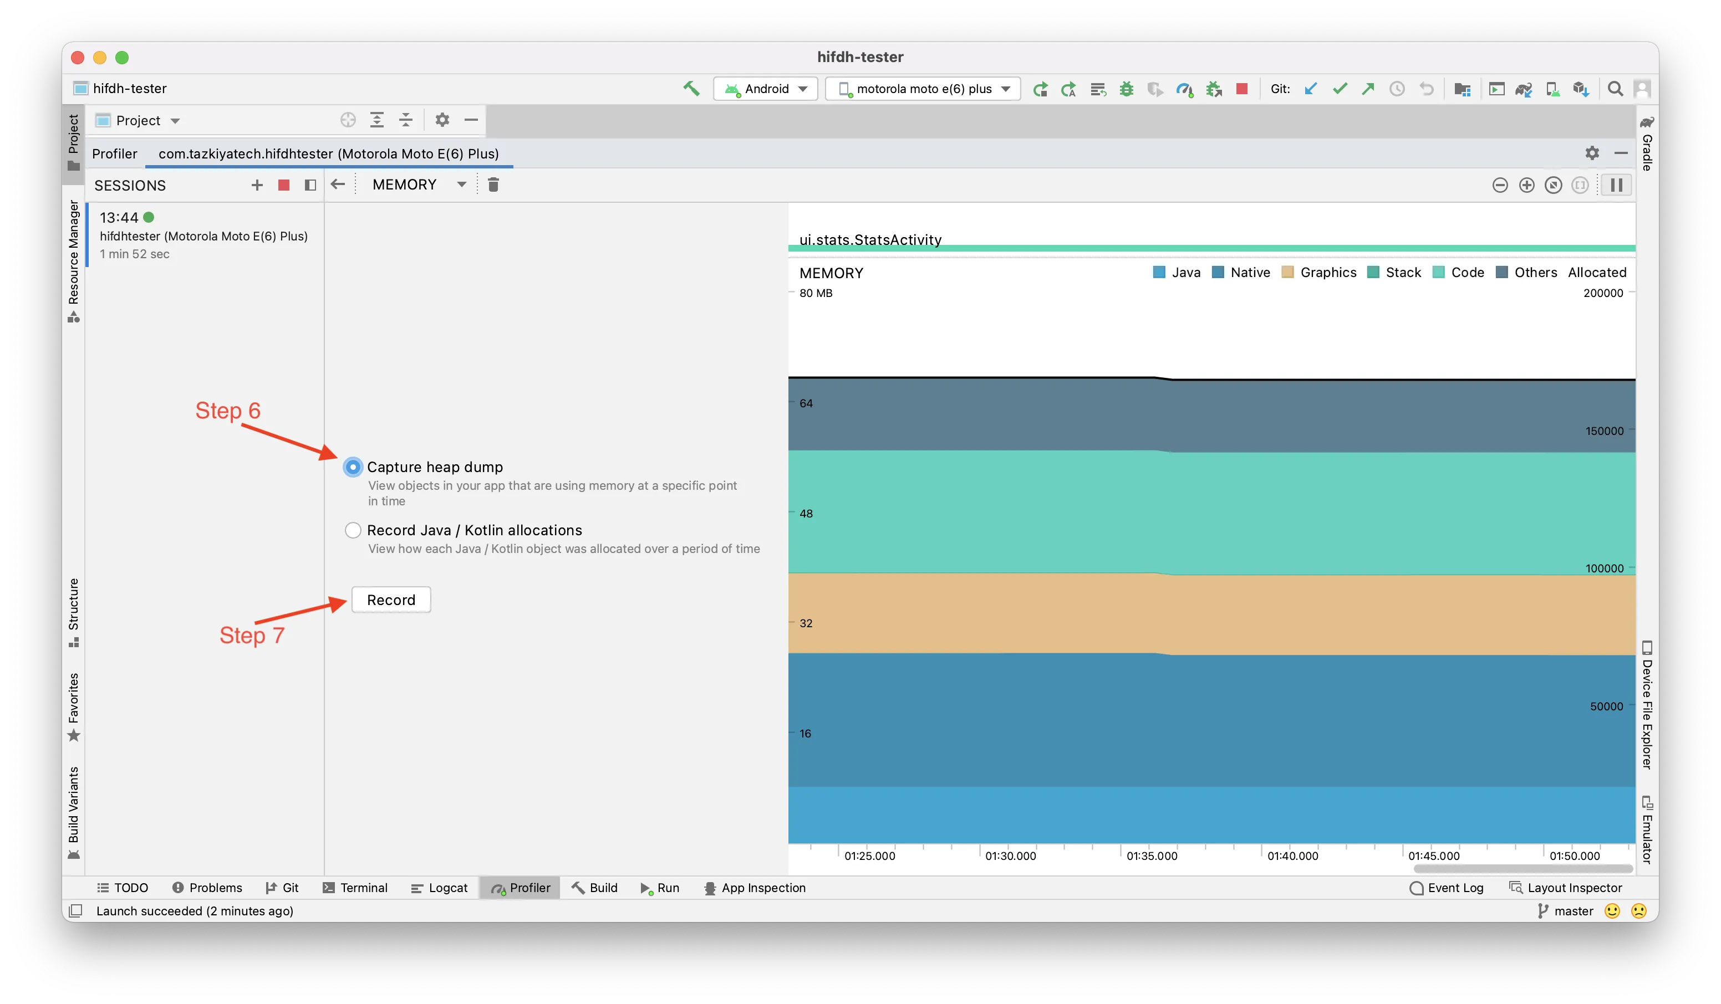Pause live timeline updating
Viewport: 1721px width, 1004px height.
[1616, 186]
